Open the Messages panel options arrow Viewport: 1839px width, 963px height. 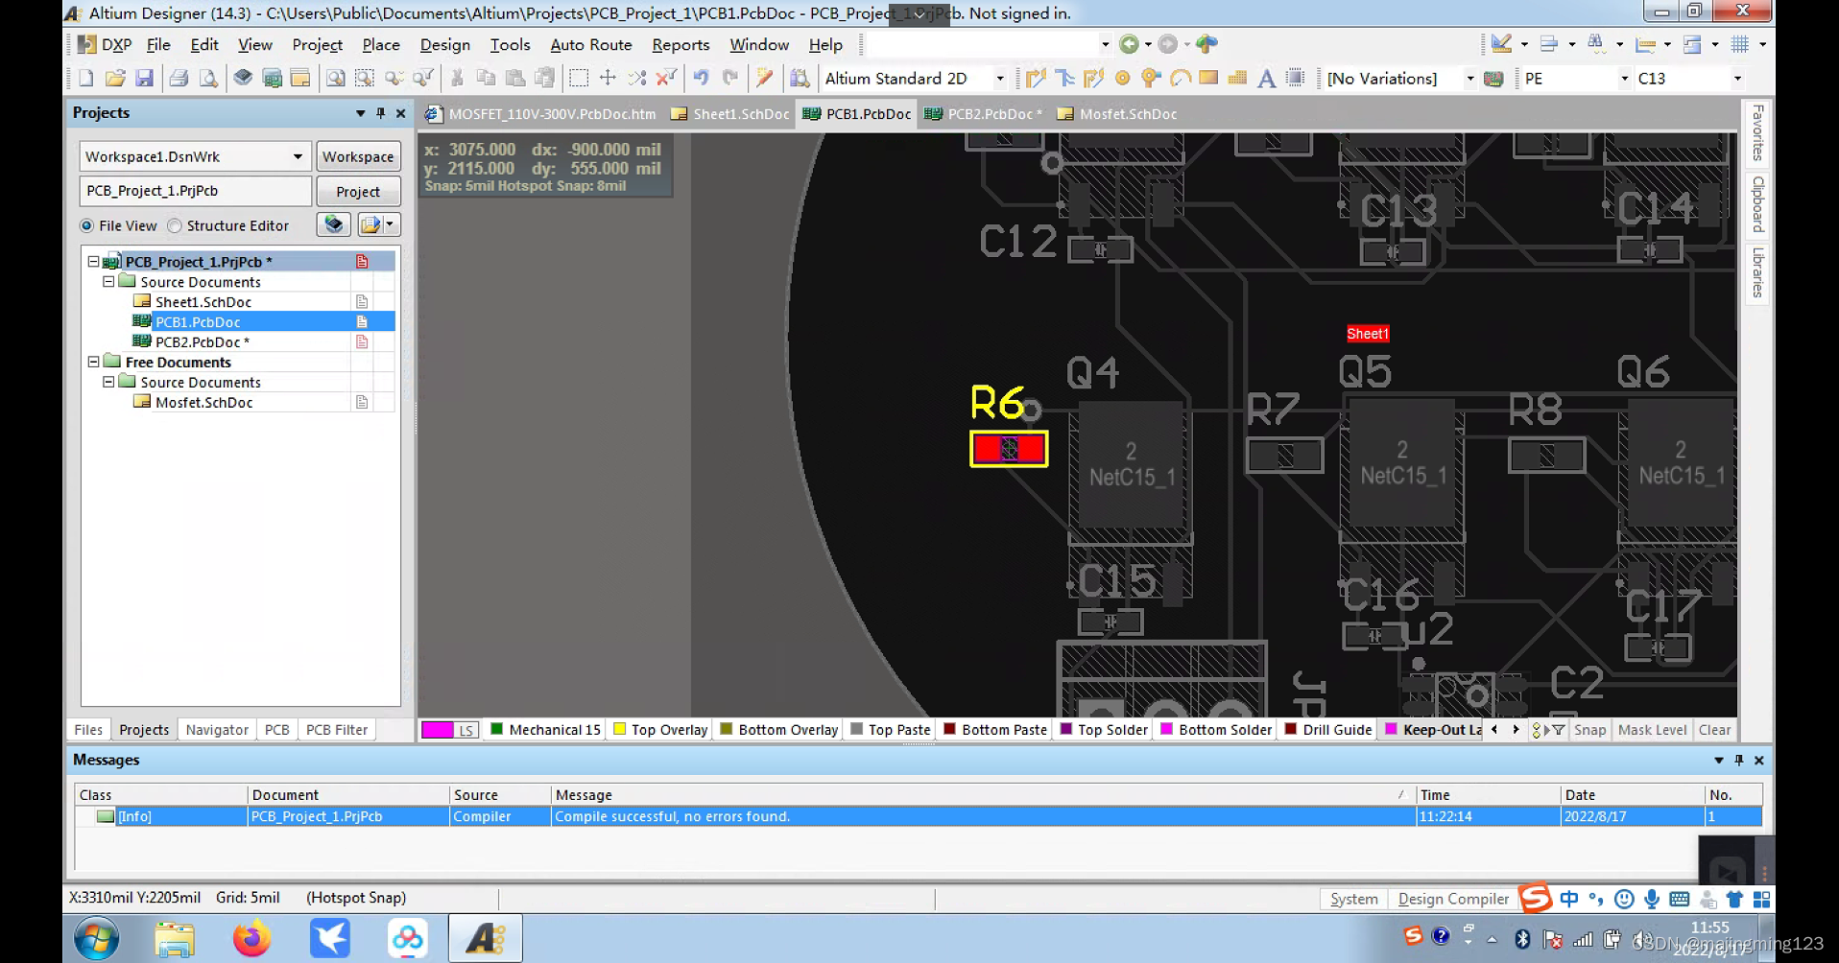pos(1718,760)
